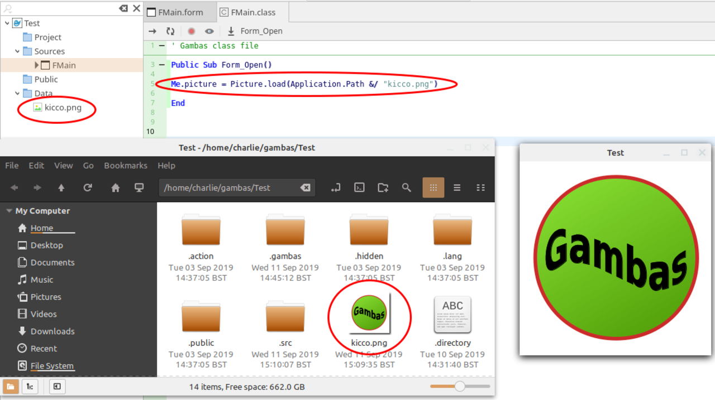
Task: Toggle breakpoint with the red circle icon
Action: pos(191,31)
